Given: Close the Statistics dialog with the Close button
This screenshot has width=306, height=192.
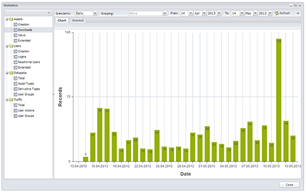Looking at the screenshot, I should coord(289,184).
